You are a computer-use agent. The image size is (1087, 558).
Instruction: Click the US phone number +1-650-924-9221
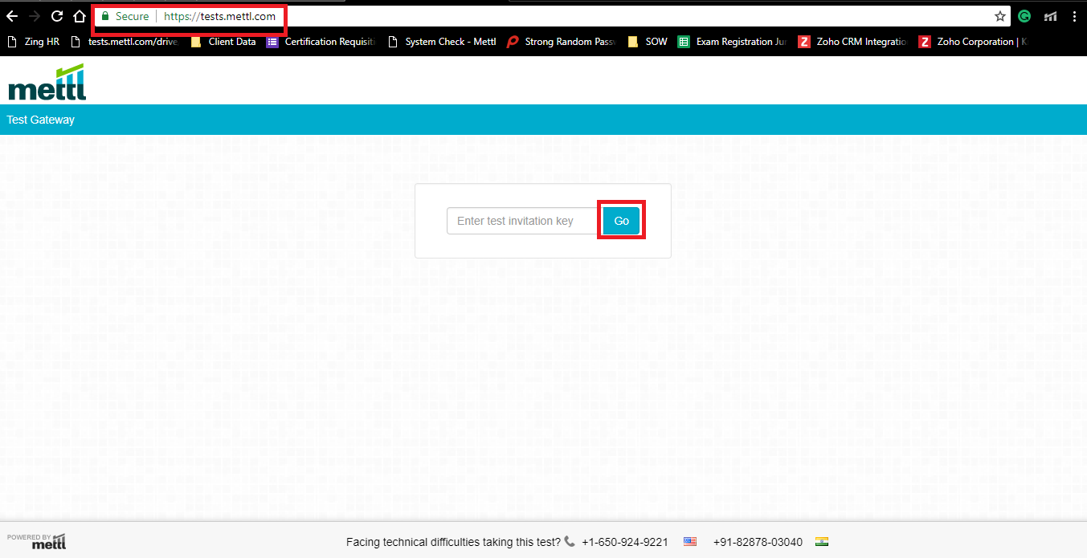pyautogui.click(x=625, y=542)
